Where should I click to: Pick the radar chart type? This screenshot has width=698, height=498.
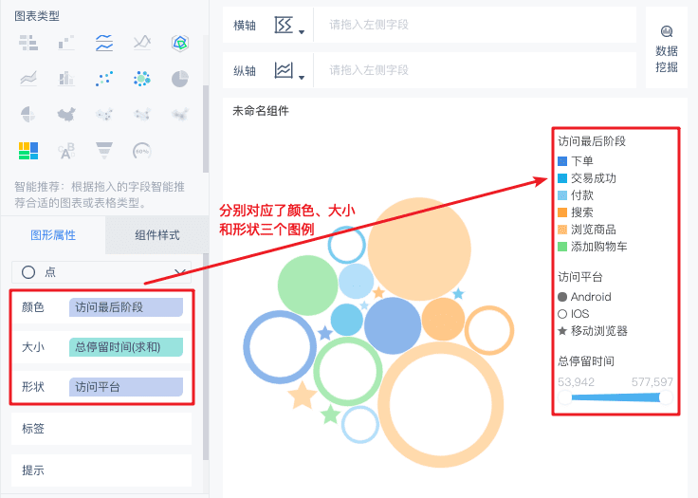click(x=180, y=43)
